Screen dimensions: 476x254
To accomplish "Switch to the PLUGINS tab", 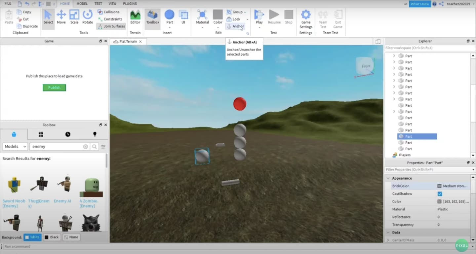I will (x=130, y=4).
